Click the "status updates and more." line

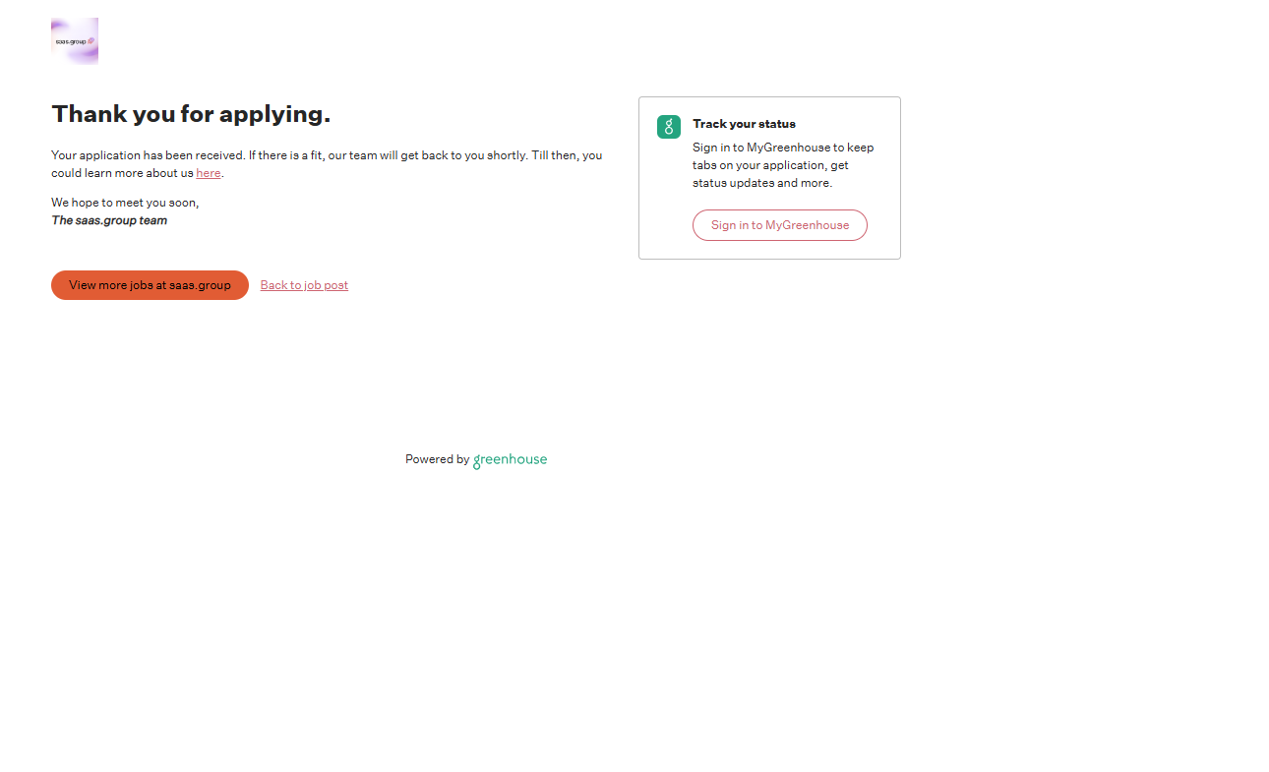pos(761,183)
